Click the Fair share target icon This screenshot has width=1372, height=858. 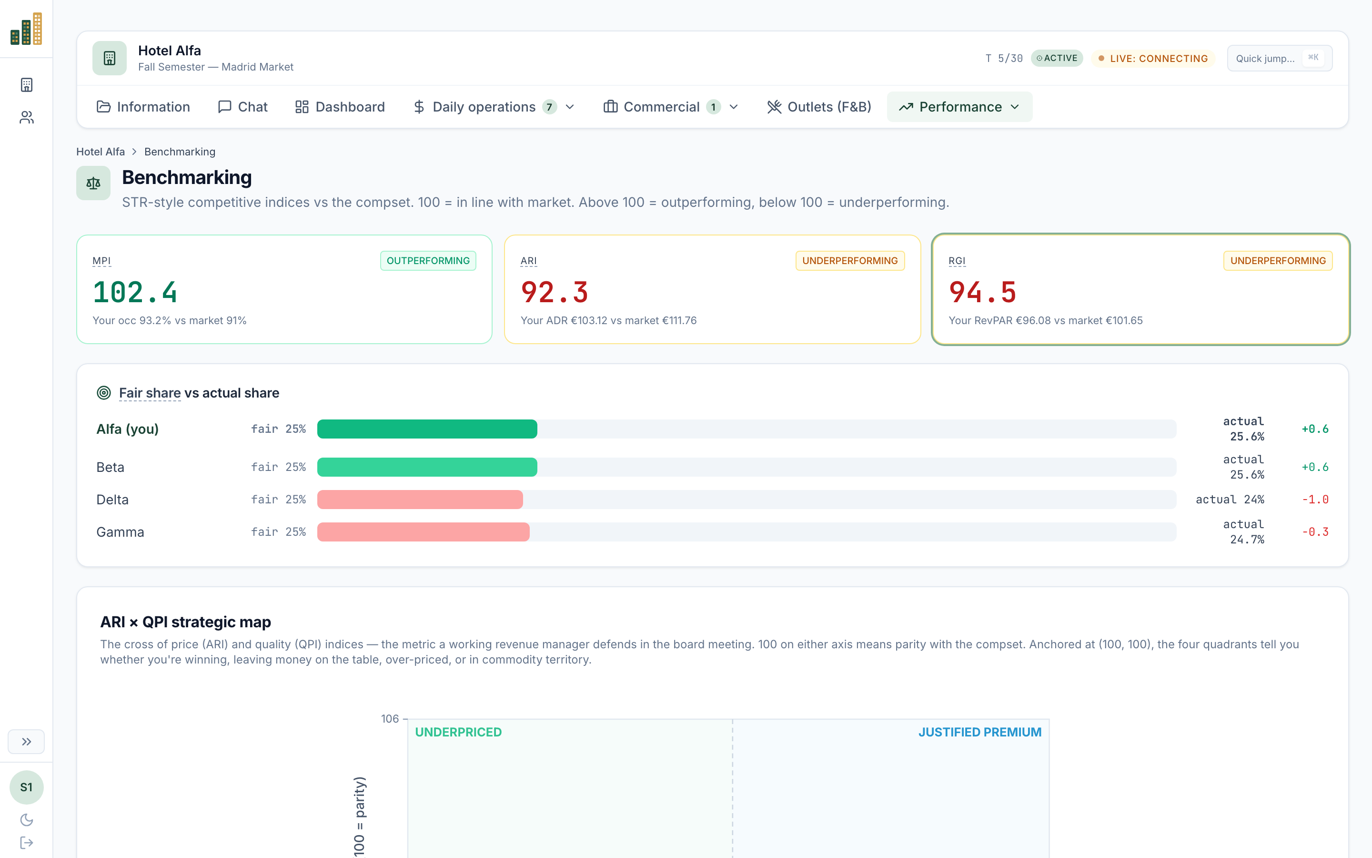tap(104, 393)
